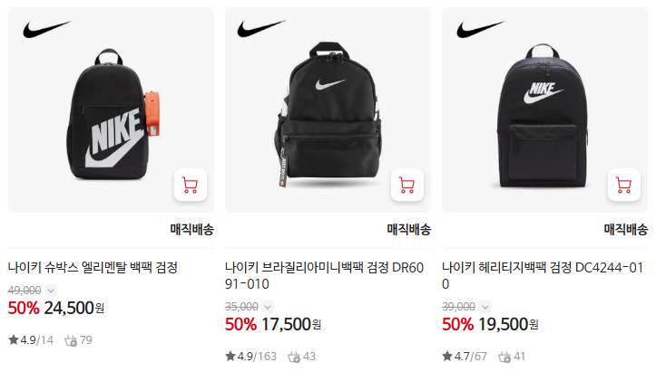
Task: Click the 헤리티지 backpack image
Action: pos(544,110)
